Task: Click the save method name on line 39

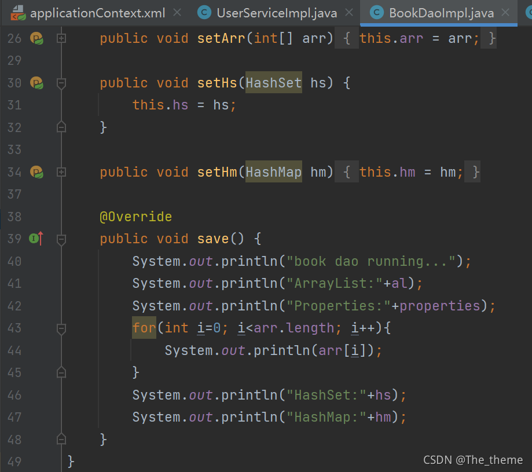Action: [x=213, y=239]
